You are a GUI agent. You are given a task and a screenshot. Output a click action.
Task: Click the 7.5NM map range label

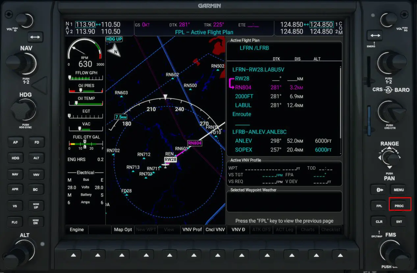pos(120,117)
